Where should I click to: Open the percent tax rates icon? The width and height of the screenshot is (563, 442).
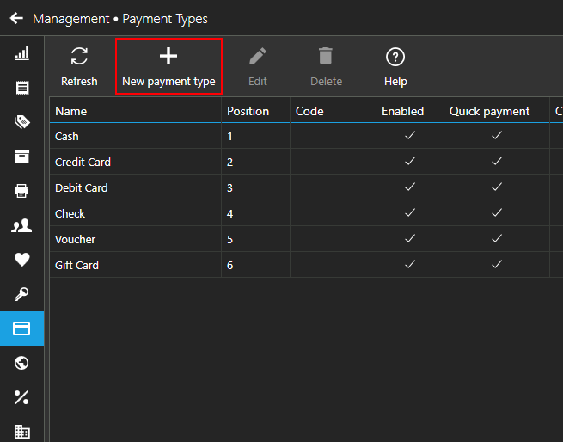tap(21, 397)
